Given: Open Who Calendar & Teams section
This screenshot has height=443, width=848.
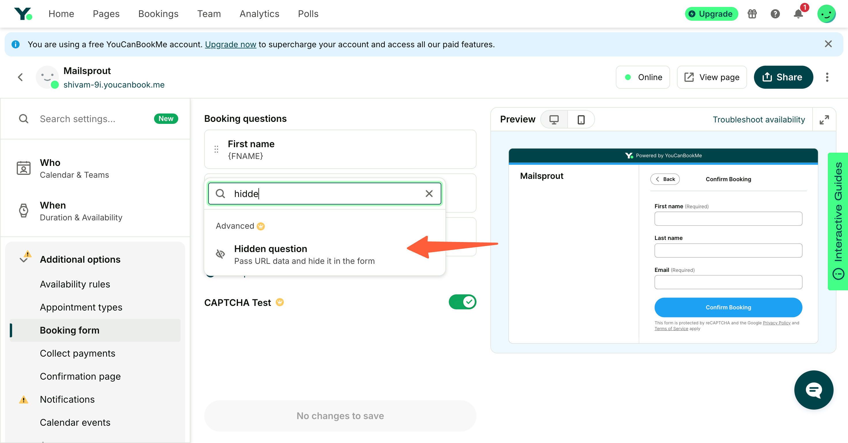Looking at the screenshot, I should pyautogui.click(x=95, y=168).
